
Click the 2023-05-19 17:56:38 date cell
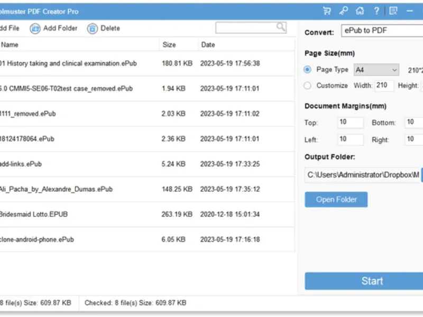tap(230, 63)
